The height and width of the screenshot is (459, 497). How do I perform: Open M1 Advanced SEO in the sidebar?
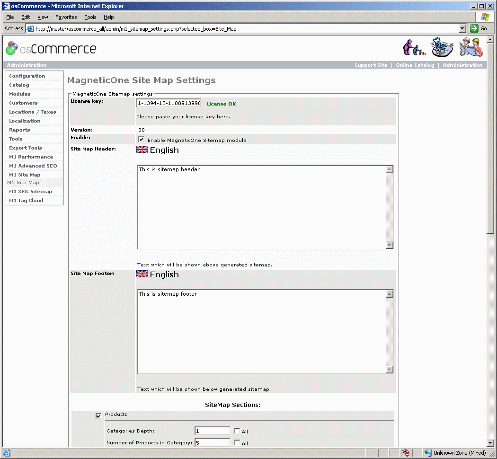(x=33, y=166)
